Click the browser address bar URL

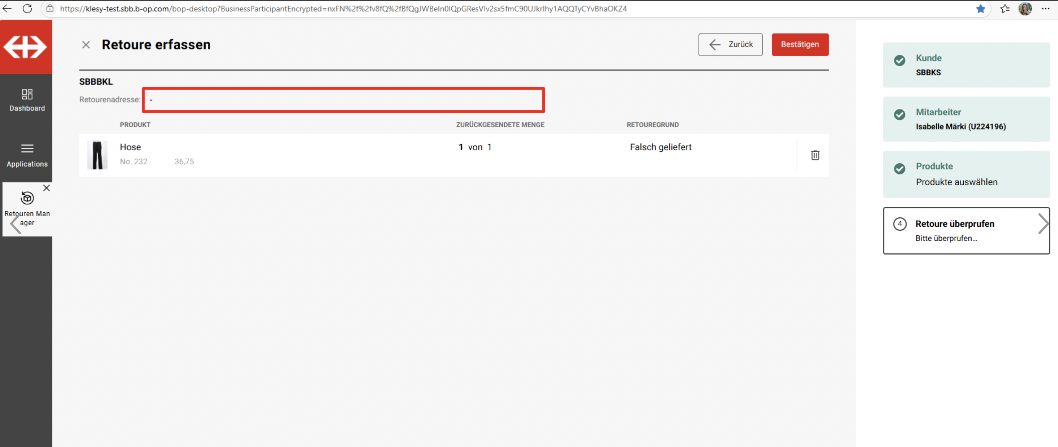[343, 9]
